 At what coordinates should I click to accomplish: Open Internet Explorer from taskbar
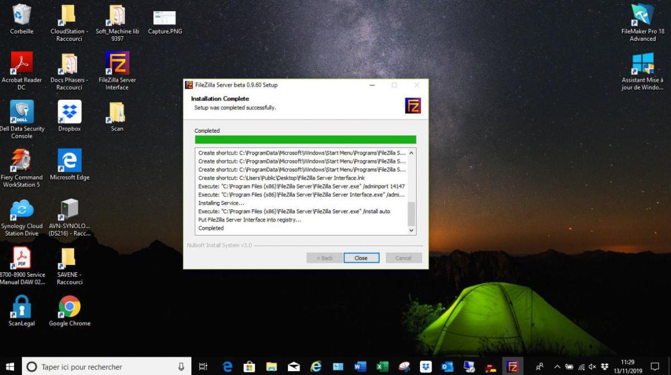tap(316, 367)
